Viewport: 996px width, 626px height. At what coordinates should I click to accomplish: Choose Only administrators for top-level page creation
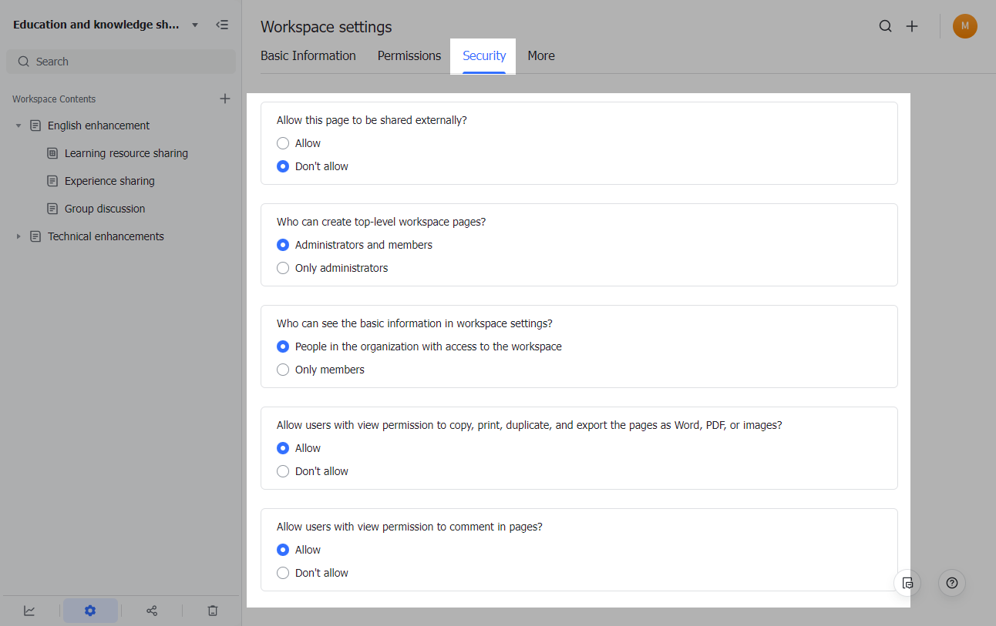tap(283, 267)
